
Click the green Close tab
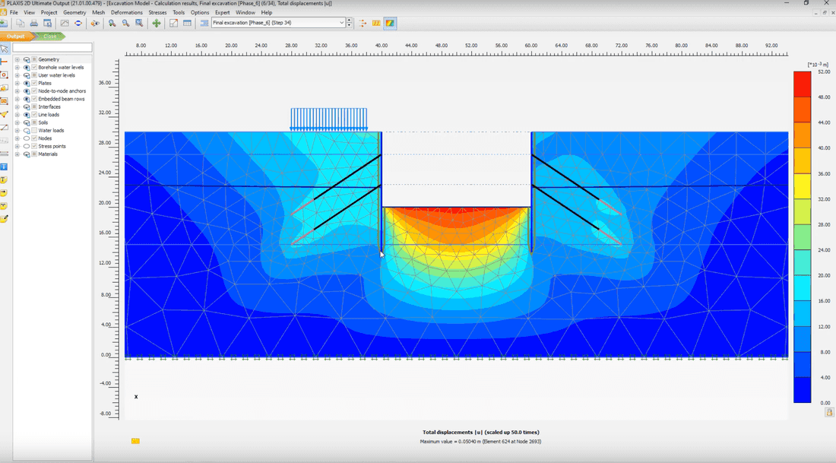point(50,36)
